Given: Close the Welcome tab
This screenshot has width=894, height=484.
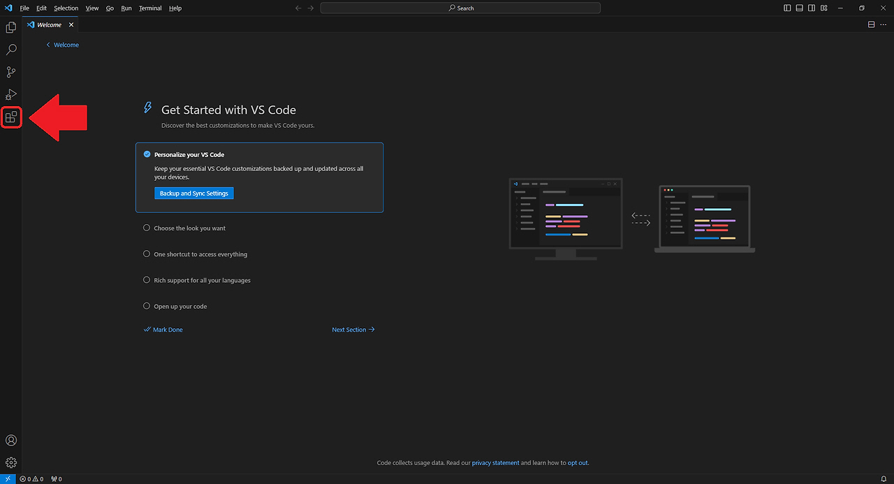Looking at the screenshot, I should (71, 24).
